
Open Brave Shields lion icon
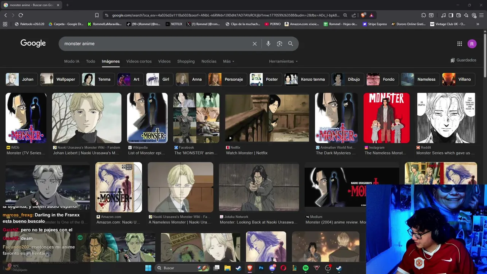363,15
